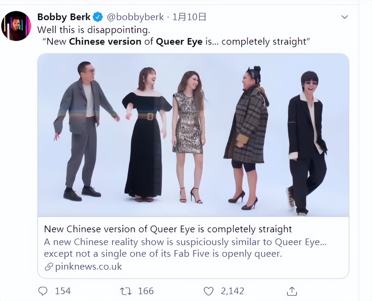Visit the pinknews.co.uk source link
This screenshot has height=301, width=372.
[88, 267]
